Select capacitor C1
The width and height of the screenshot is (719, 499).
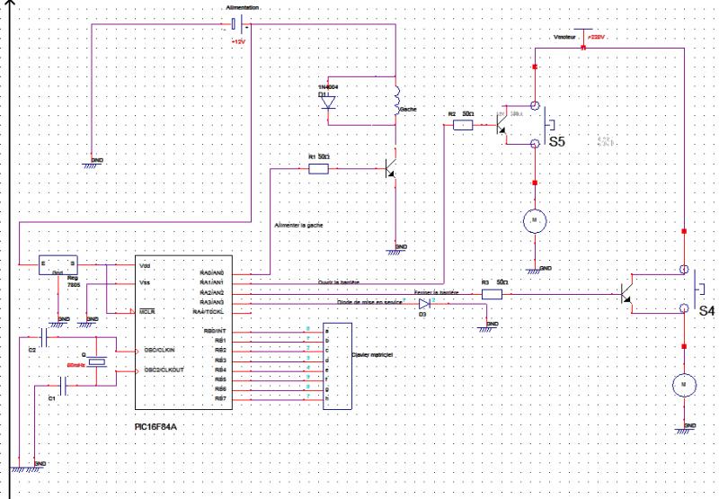[63, 387]
